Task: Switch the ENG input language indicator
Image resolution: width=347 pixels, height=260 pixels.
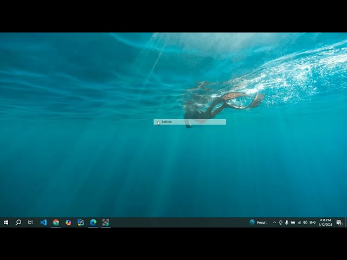Action: pos(312,223)
